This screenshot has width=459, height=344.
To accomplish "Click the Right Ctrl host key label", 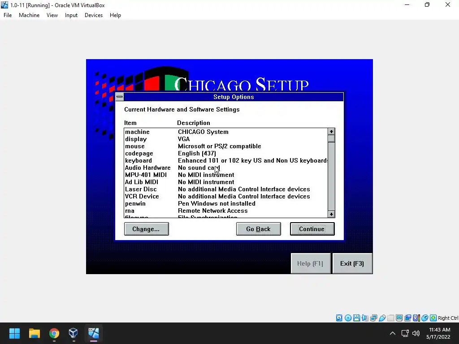I will point(448,318).
